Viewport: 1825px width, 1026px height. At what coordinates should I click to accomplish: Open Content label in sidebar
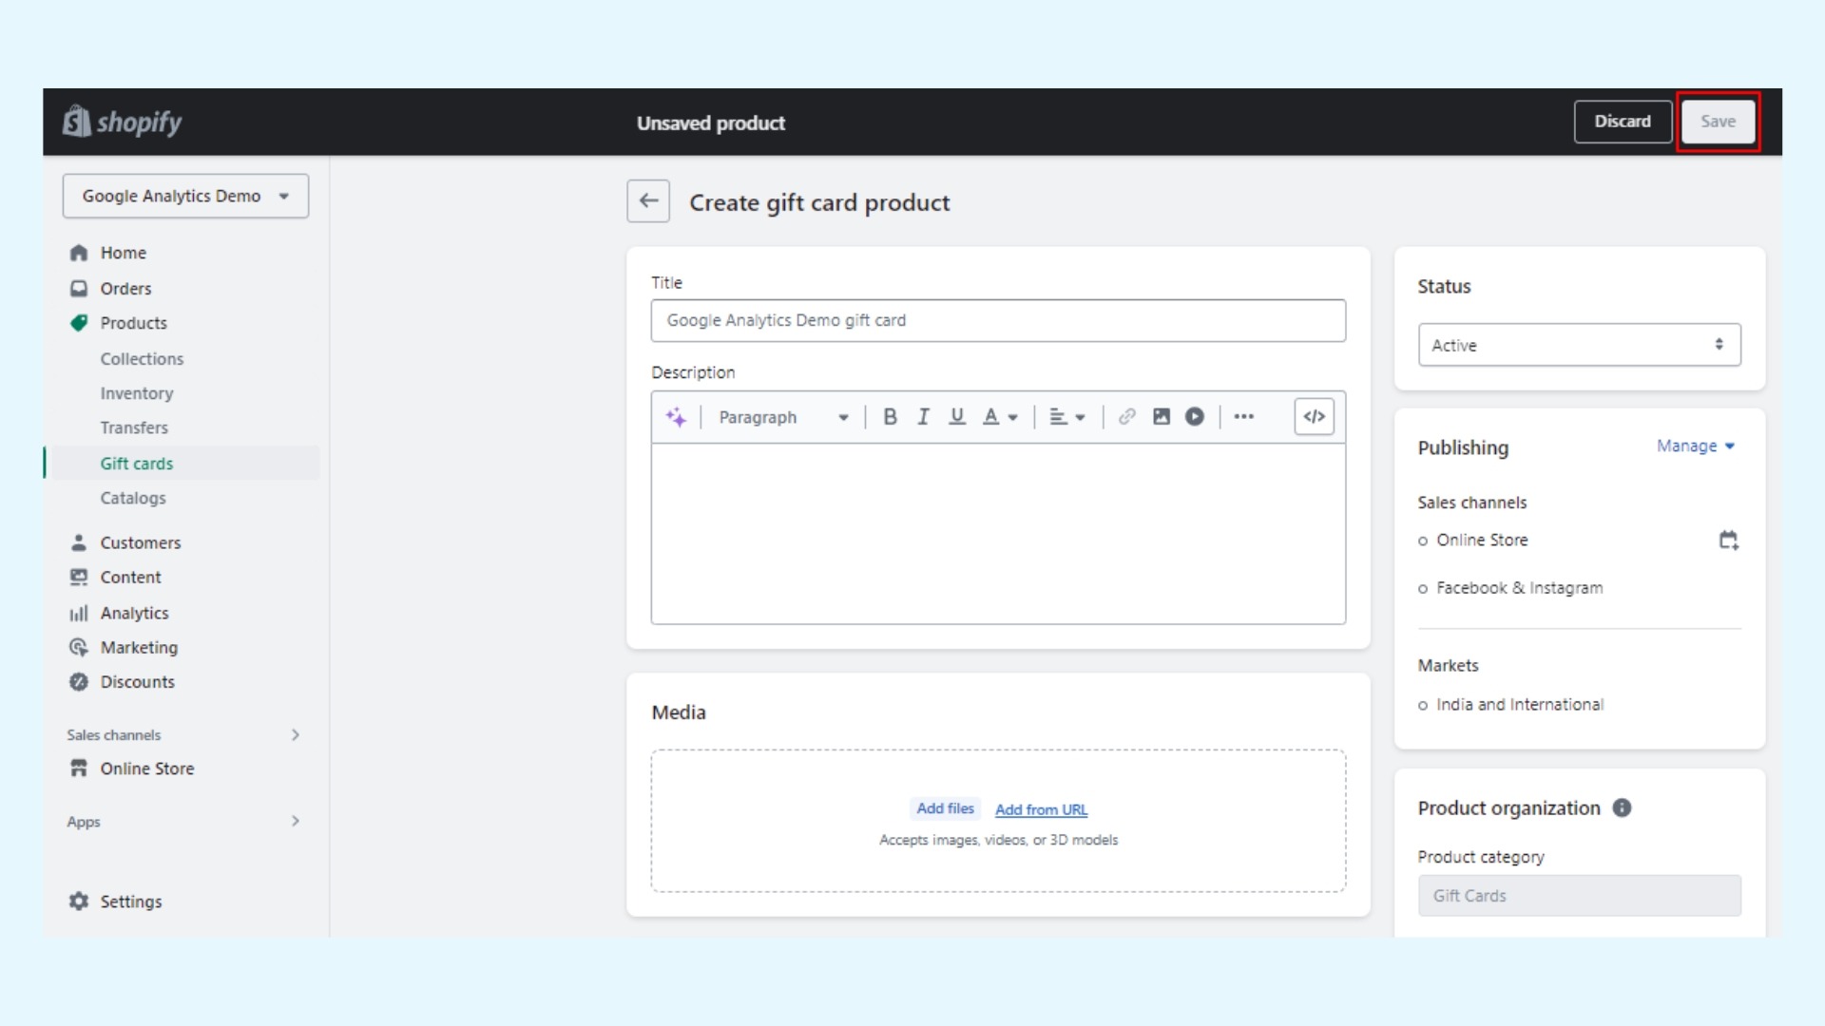pyautogui.click(x=130, y=577)
